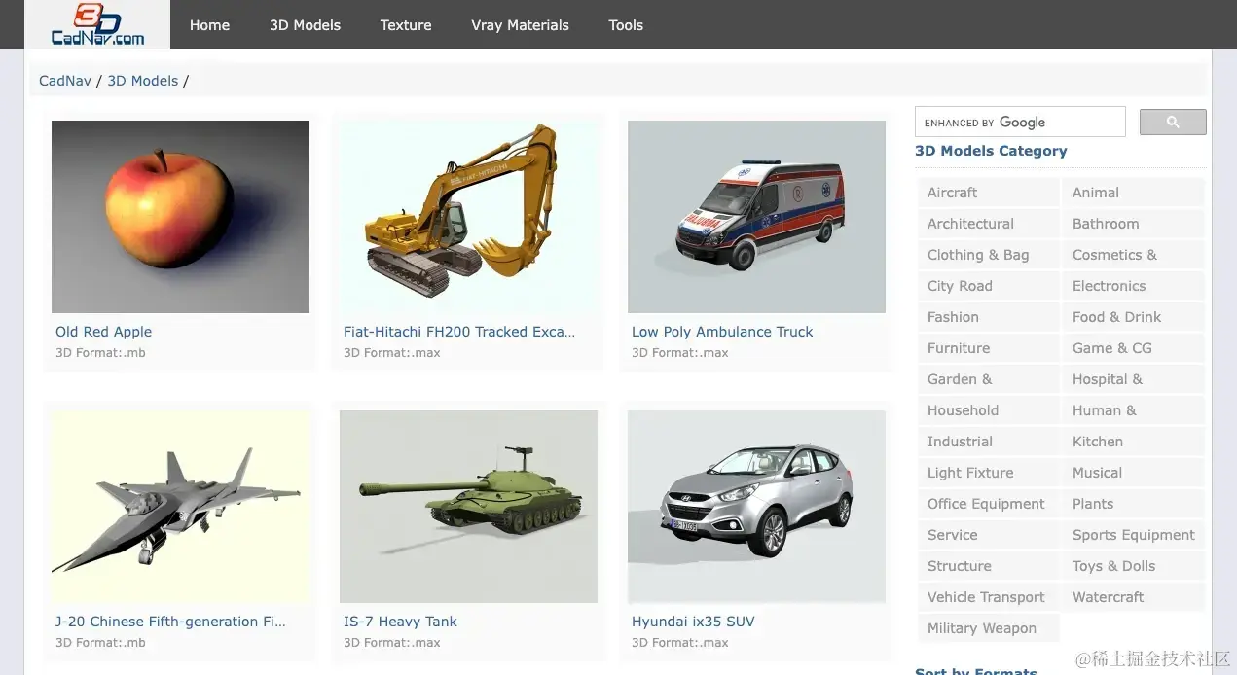The height and width of the screenshot is (675, 1237).
Task: Select the Architectural category
Action: 988,224
